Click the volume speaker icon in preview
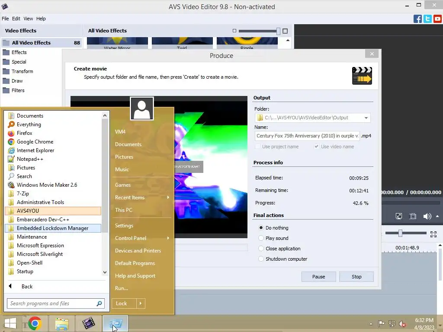 point(427,216)
